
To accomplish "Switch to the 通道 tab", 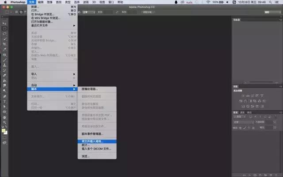I will [x=242, y=112].
